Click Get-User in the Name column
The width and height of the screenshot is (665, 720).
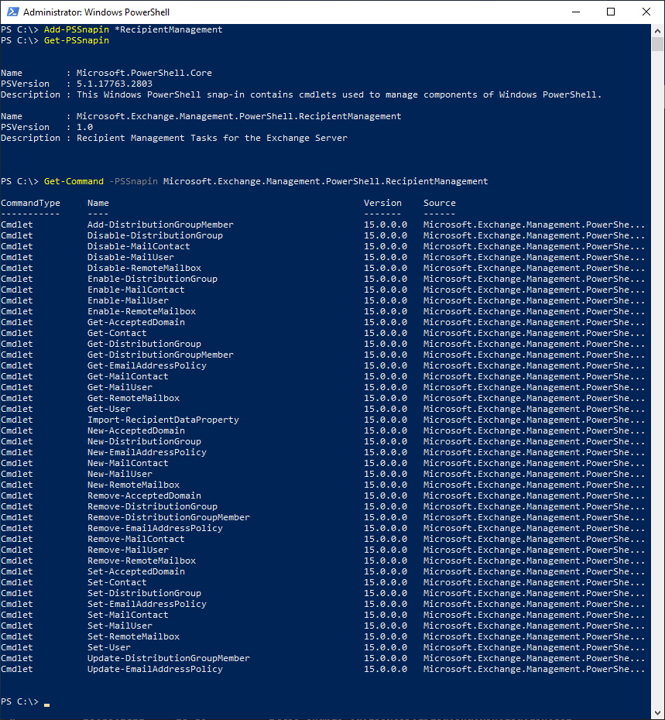109,409
